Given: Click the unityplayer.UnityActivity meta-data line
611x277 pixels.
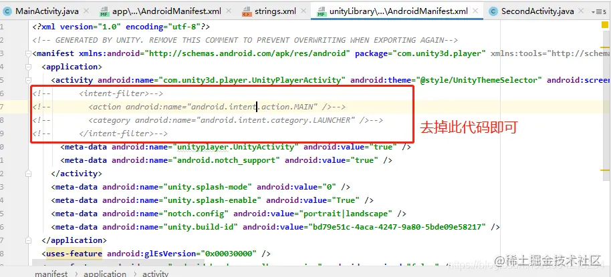Looking at the screenshot, I should tap(236, 147).
